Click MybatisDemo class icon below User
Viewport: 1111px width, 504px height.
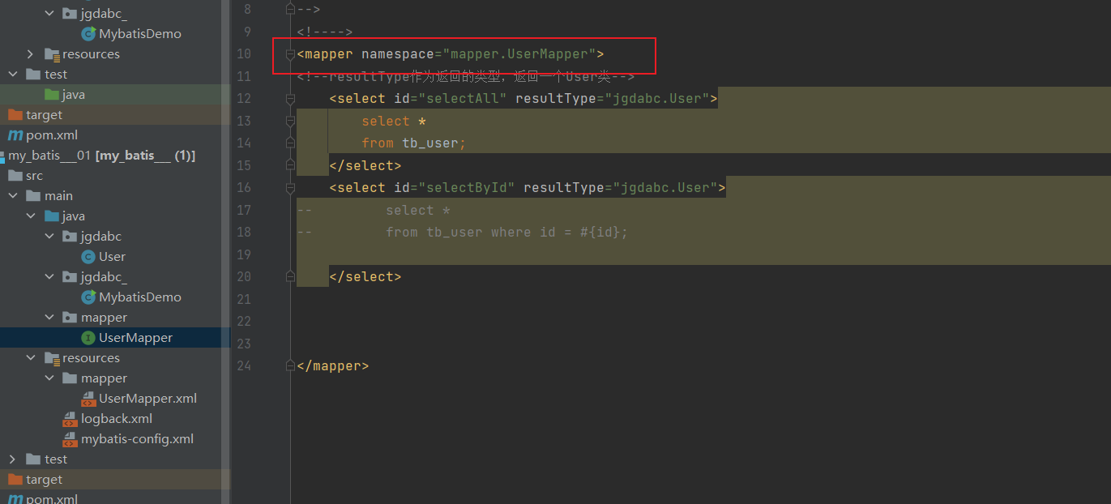coord(88,297)
